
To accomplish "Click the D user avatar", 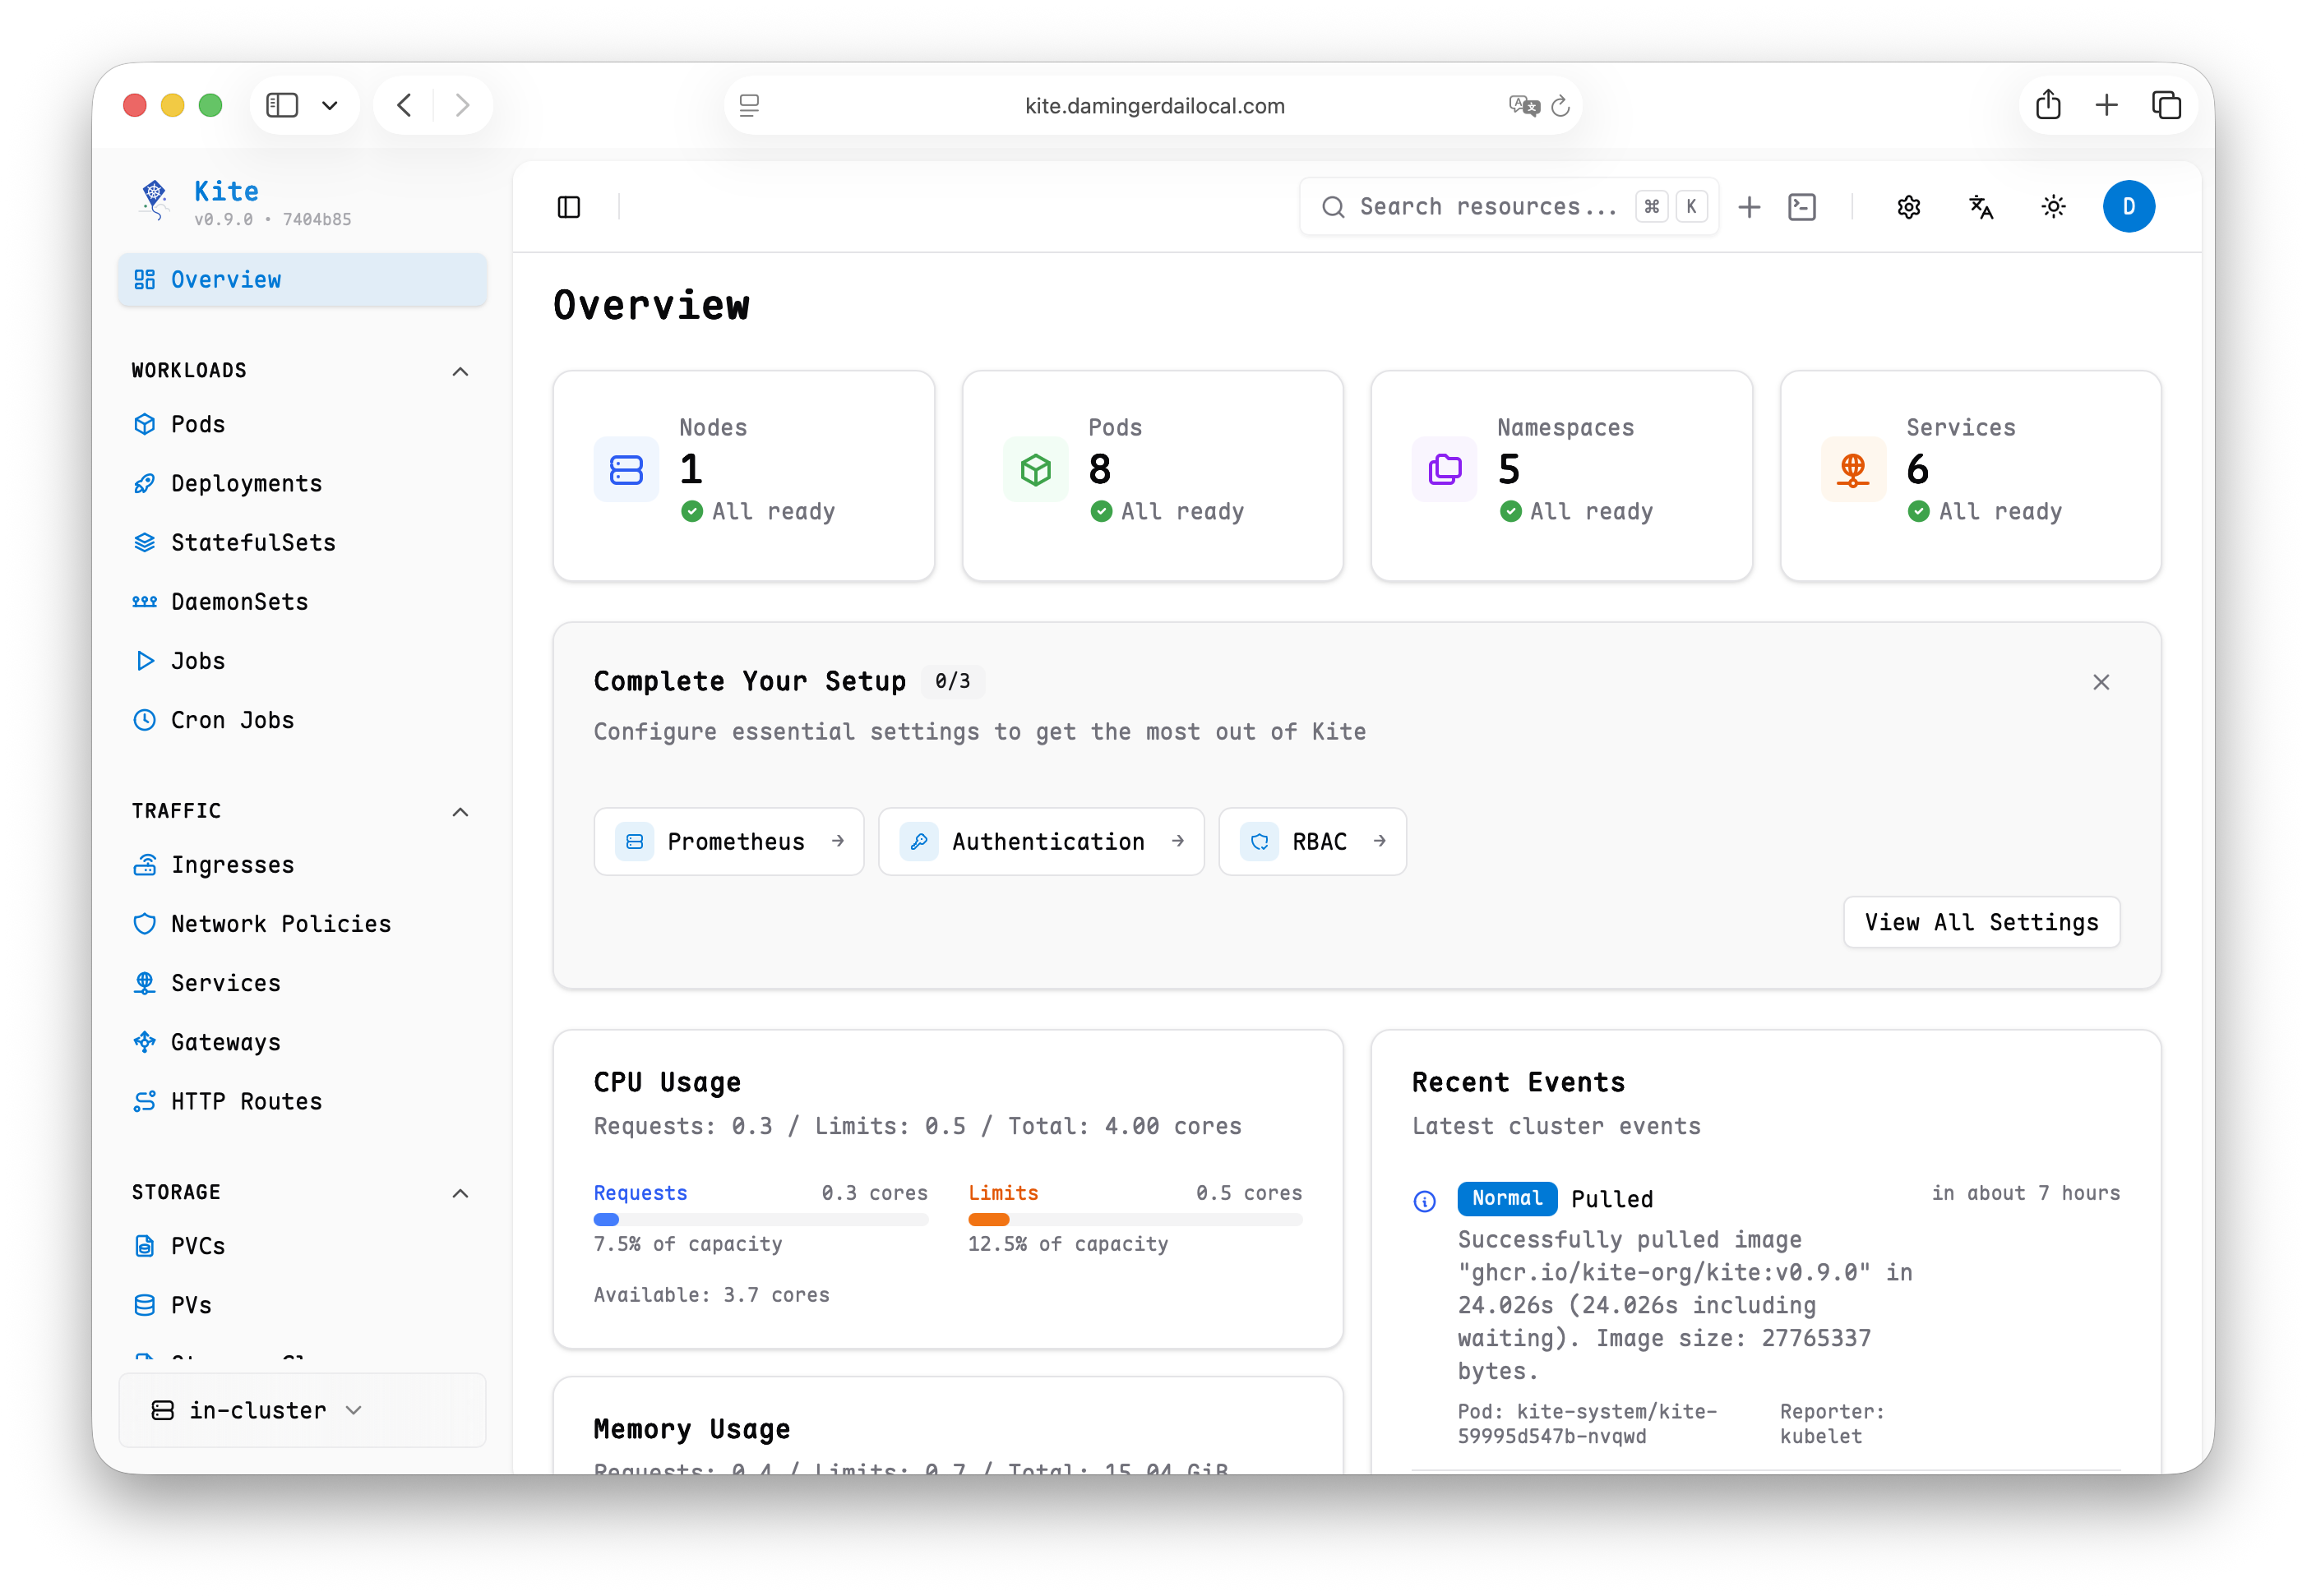I will [x=2128, y=207].
